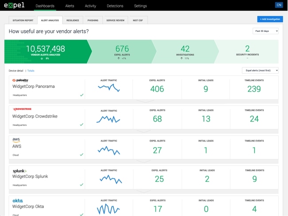Click the WidgetCorp Crowdstrike green checkmark

pyautogui.click(x=82, y=125)
